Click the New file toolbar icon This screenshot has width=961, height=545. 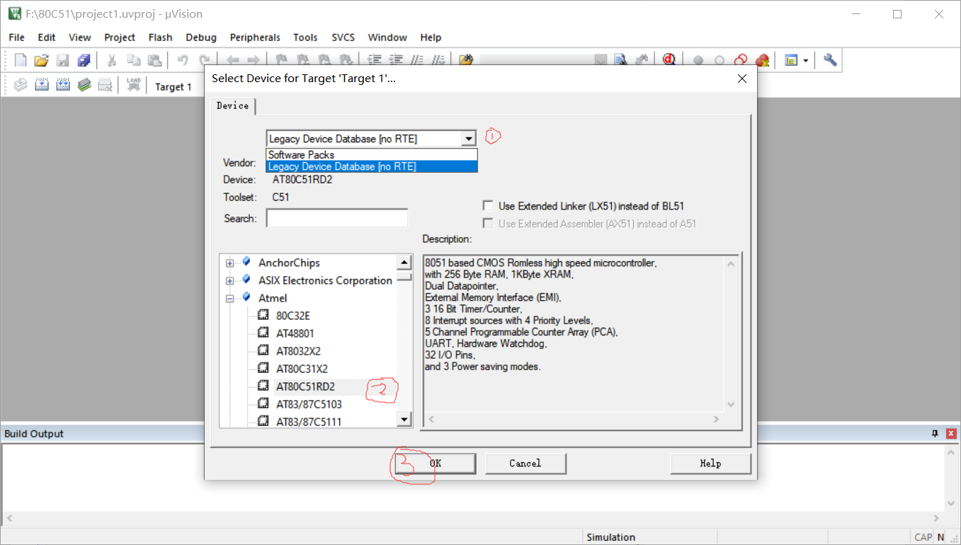(21, 60)
